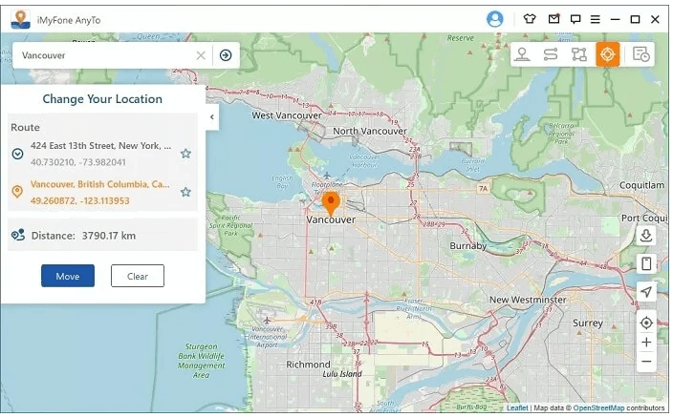Zoom in the map with plus button
673x417 pixels.
click(646, 343)
